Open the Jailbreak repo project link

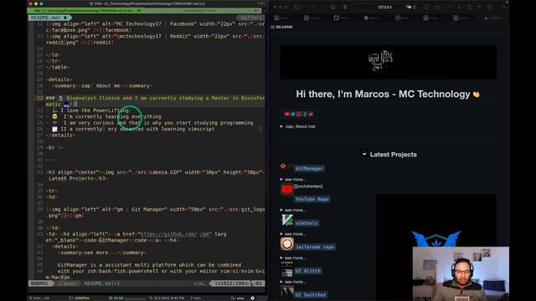(x=315, y=247)
